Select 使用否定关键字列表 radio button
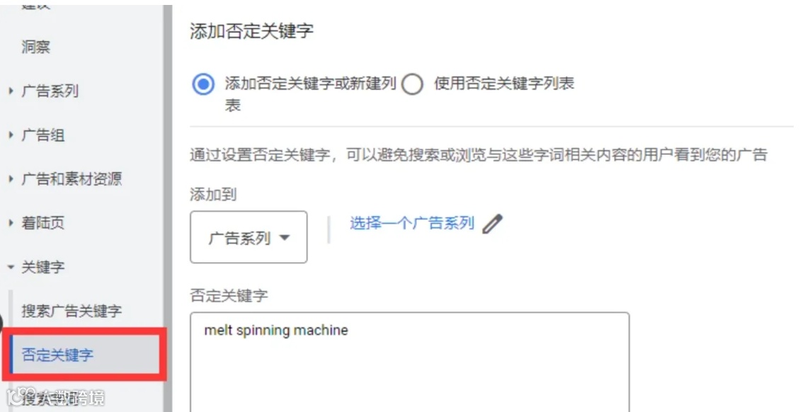805x412 pixels. point(412,84)
